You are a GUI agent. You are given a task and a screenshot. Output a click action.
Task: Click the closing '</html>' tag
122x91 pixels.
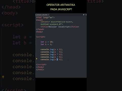click(40, 70)
